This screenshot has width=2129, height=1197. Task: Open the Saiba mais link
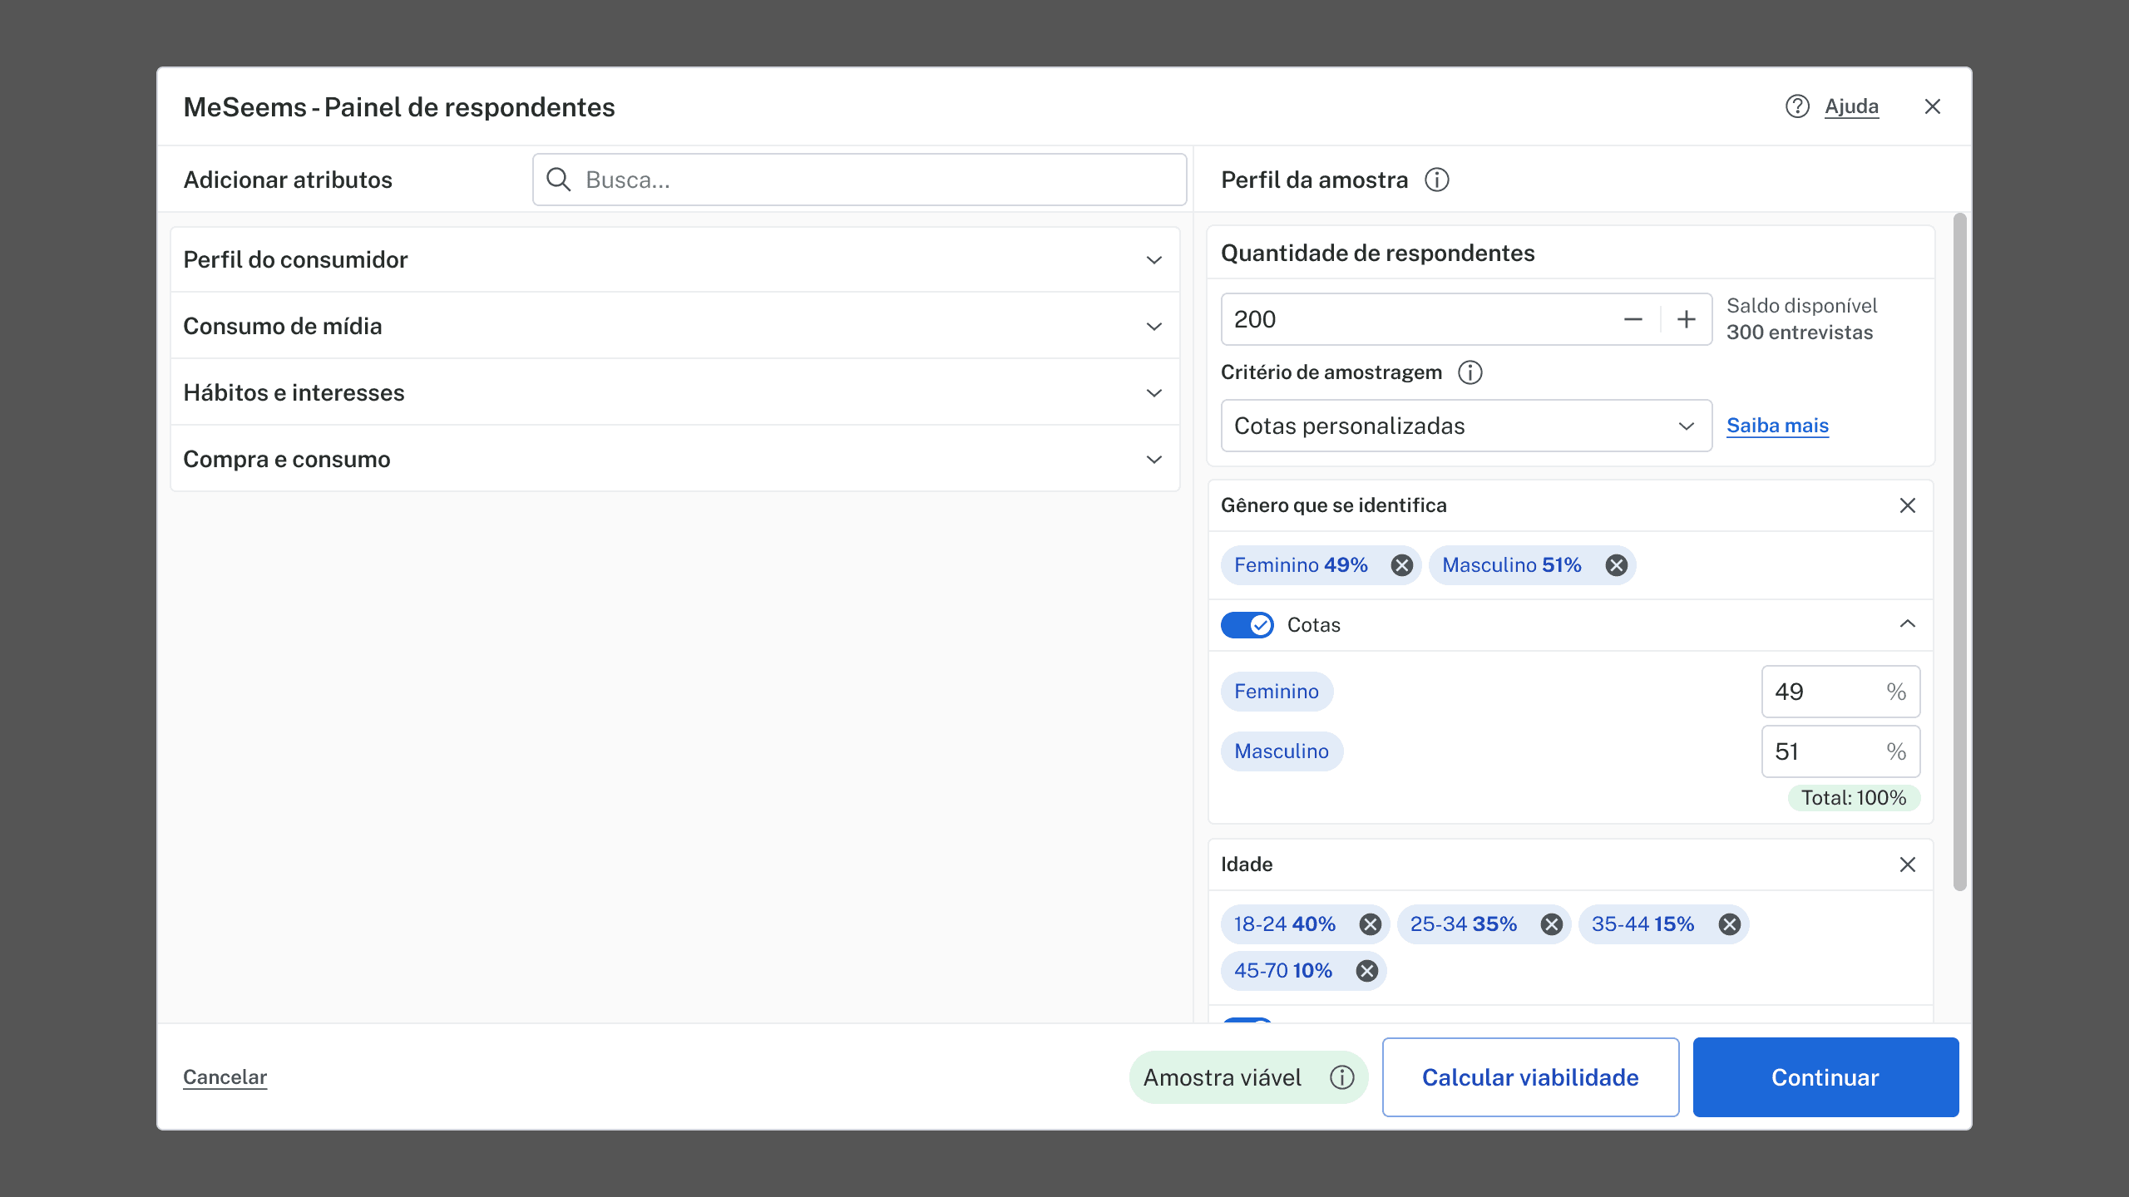(1777, 425)
